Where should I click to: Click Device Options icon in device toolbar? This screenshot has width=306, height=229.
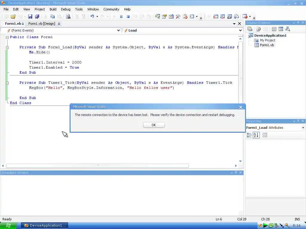click(222, 17)
